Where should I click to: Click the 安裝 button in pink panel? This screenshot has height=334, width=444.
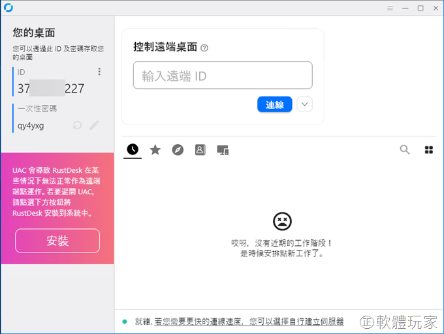pyautogui.click(x=57, y=241)
